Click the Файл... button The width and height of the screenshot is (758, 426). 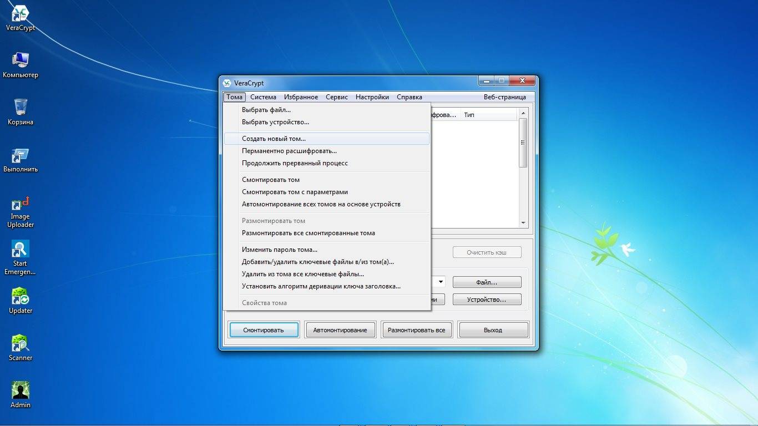click(487, 282)
